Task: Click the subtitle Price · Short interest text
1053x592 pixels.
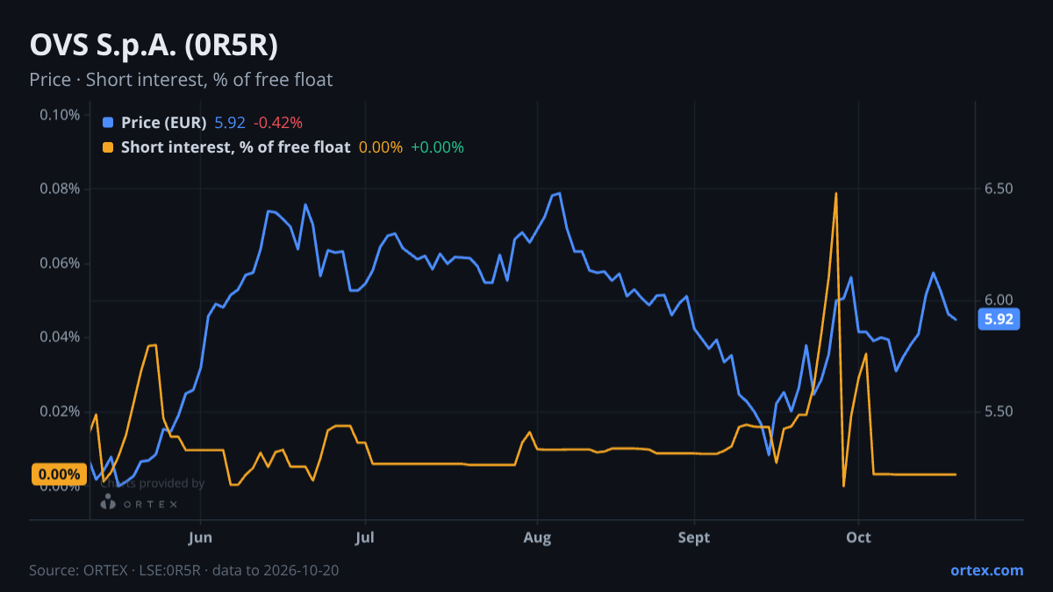Action: click(x=181, y=80)
